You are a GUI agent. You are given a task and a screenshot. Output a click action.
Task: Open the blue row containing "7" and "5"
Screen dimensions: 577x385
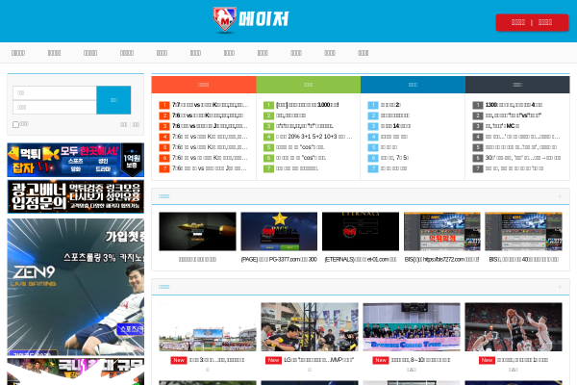point(394,158)
